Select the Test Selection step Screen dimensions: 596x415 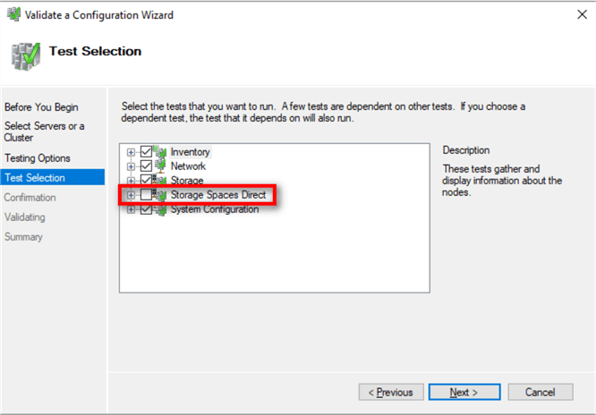pos(53,177)
